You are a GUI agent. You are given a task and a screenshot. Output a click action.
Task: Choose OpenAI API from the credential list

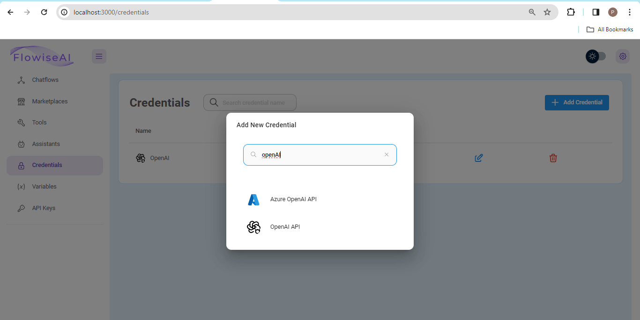click(x=284, y=227)
